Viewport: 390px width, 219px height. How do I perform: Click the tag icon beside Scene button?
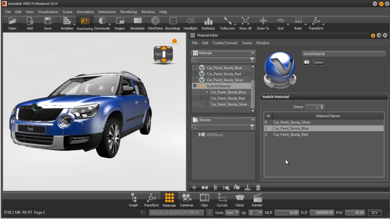point(306,62)
